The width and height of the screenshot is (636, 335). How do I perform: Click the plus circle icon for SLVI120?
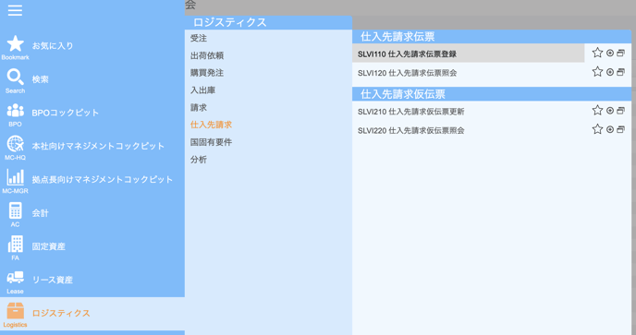[x=610, y=72]
